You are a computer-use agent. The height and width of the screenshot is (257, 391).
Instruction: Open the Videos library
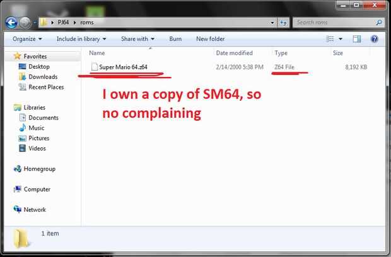tap(37, 149)
